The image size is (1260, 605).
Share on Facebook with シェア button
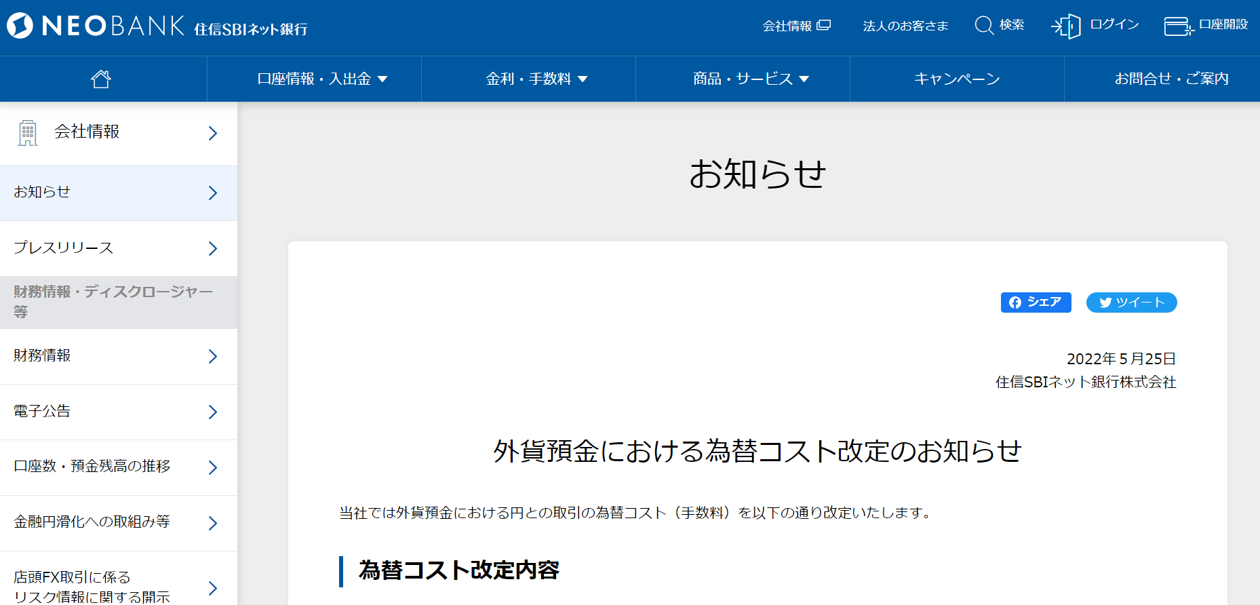(x=1036, y=302)
